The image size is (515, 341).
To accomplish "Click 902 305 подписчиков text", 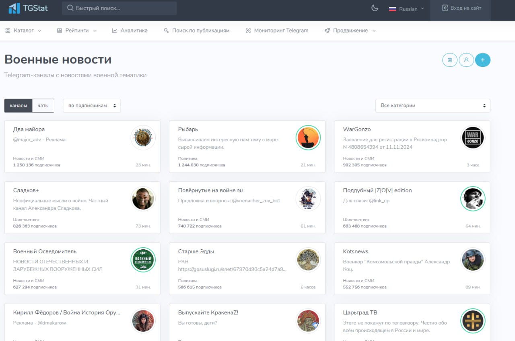I will coord(365,165).
